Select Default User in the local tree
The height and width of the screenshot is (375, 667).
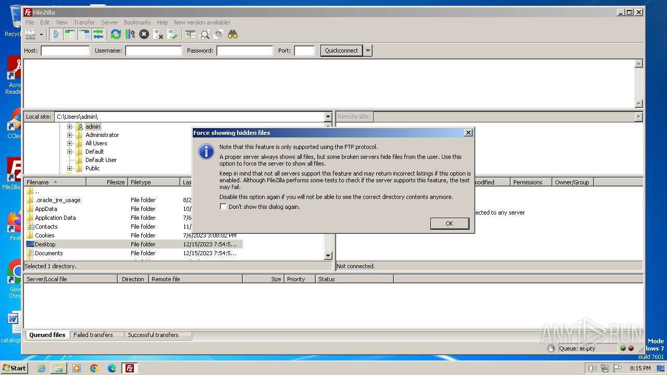pos(101,160)
